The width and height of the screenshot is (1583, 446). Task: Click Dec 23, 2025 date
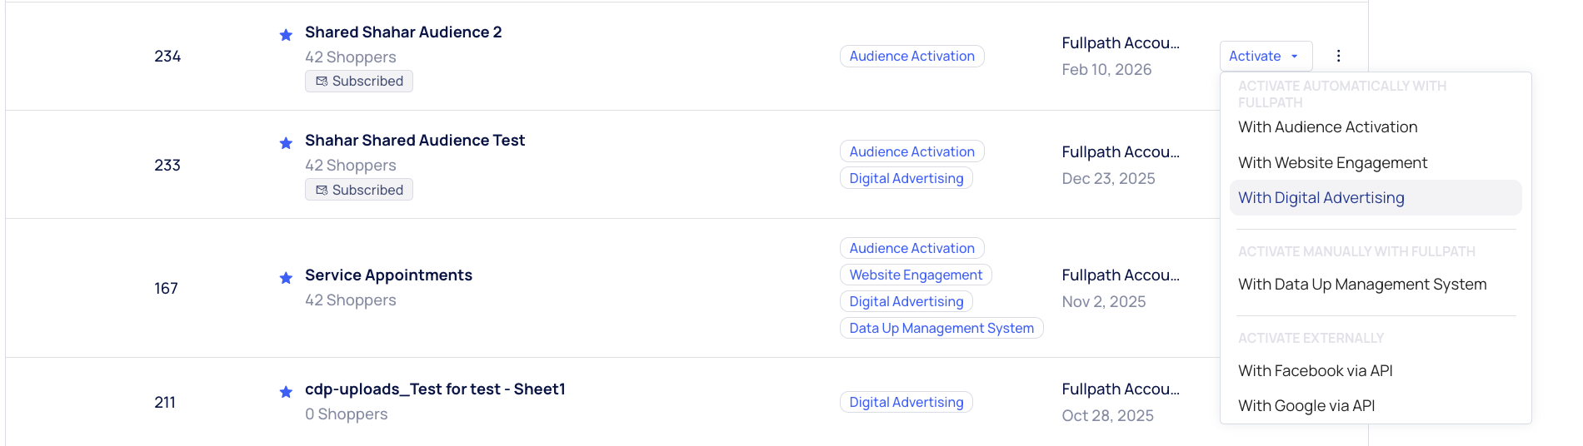pyautogui.click(x=1108, y=179)
